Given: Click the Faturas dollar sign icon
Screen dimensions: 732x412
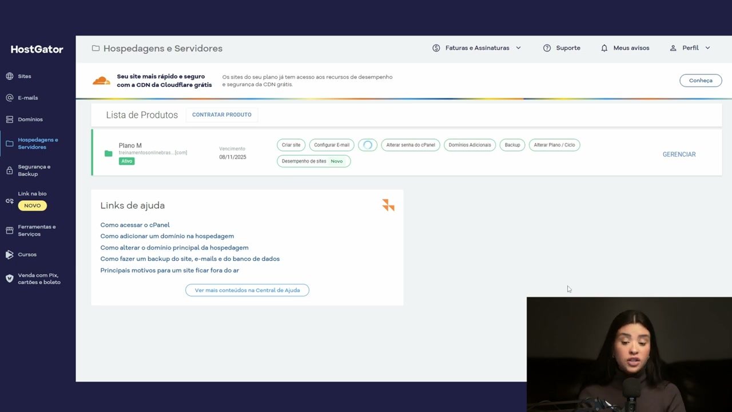Looking at the screenshot, I should coord(436,48).
